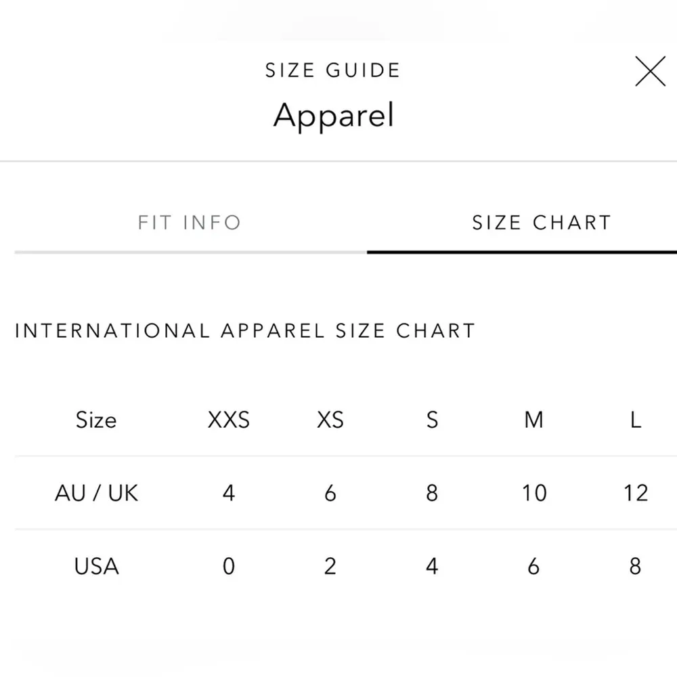
Task: Click the USA size 0 cell
Action: click(x=229, y=566)
